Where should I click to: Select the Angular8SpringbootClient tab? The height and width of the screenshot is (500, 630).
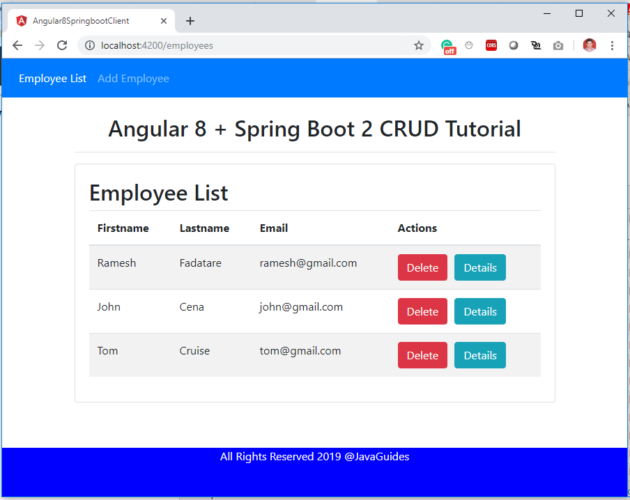(91, 21)
